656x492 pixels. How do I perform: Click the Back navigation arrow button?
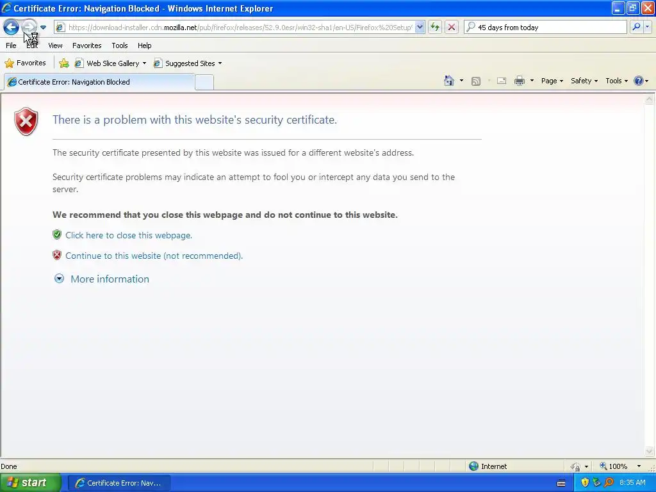(12, 27)
